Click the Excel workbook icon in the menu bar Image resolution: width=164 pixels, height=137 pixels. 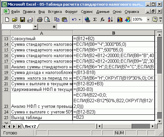coord(6,12)
